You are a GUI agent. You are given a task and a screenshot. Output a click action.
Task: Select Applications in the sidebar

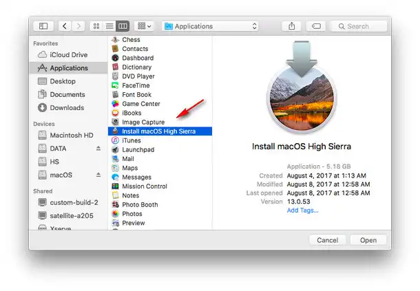69,68
